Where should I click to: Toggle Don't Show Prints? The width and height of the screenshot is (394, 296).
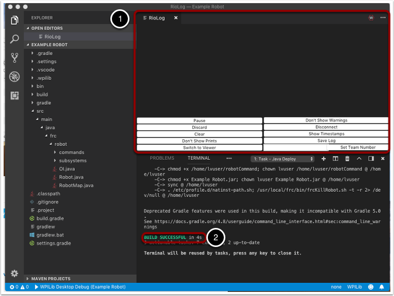point(200,141)
